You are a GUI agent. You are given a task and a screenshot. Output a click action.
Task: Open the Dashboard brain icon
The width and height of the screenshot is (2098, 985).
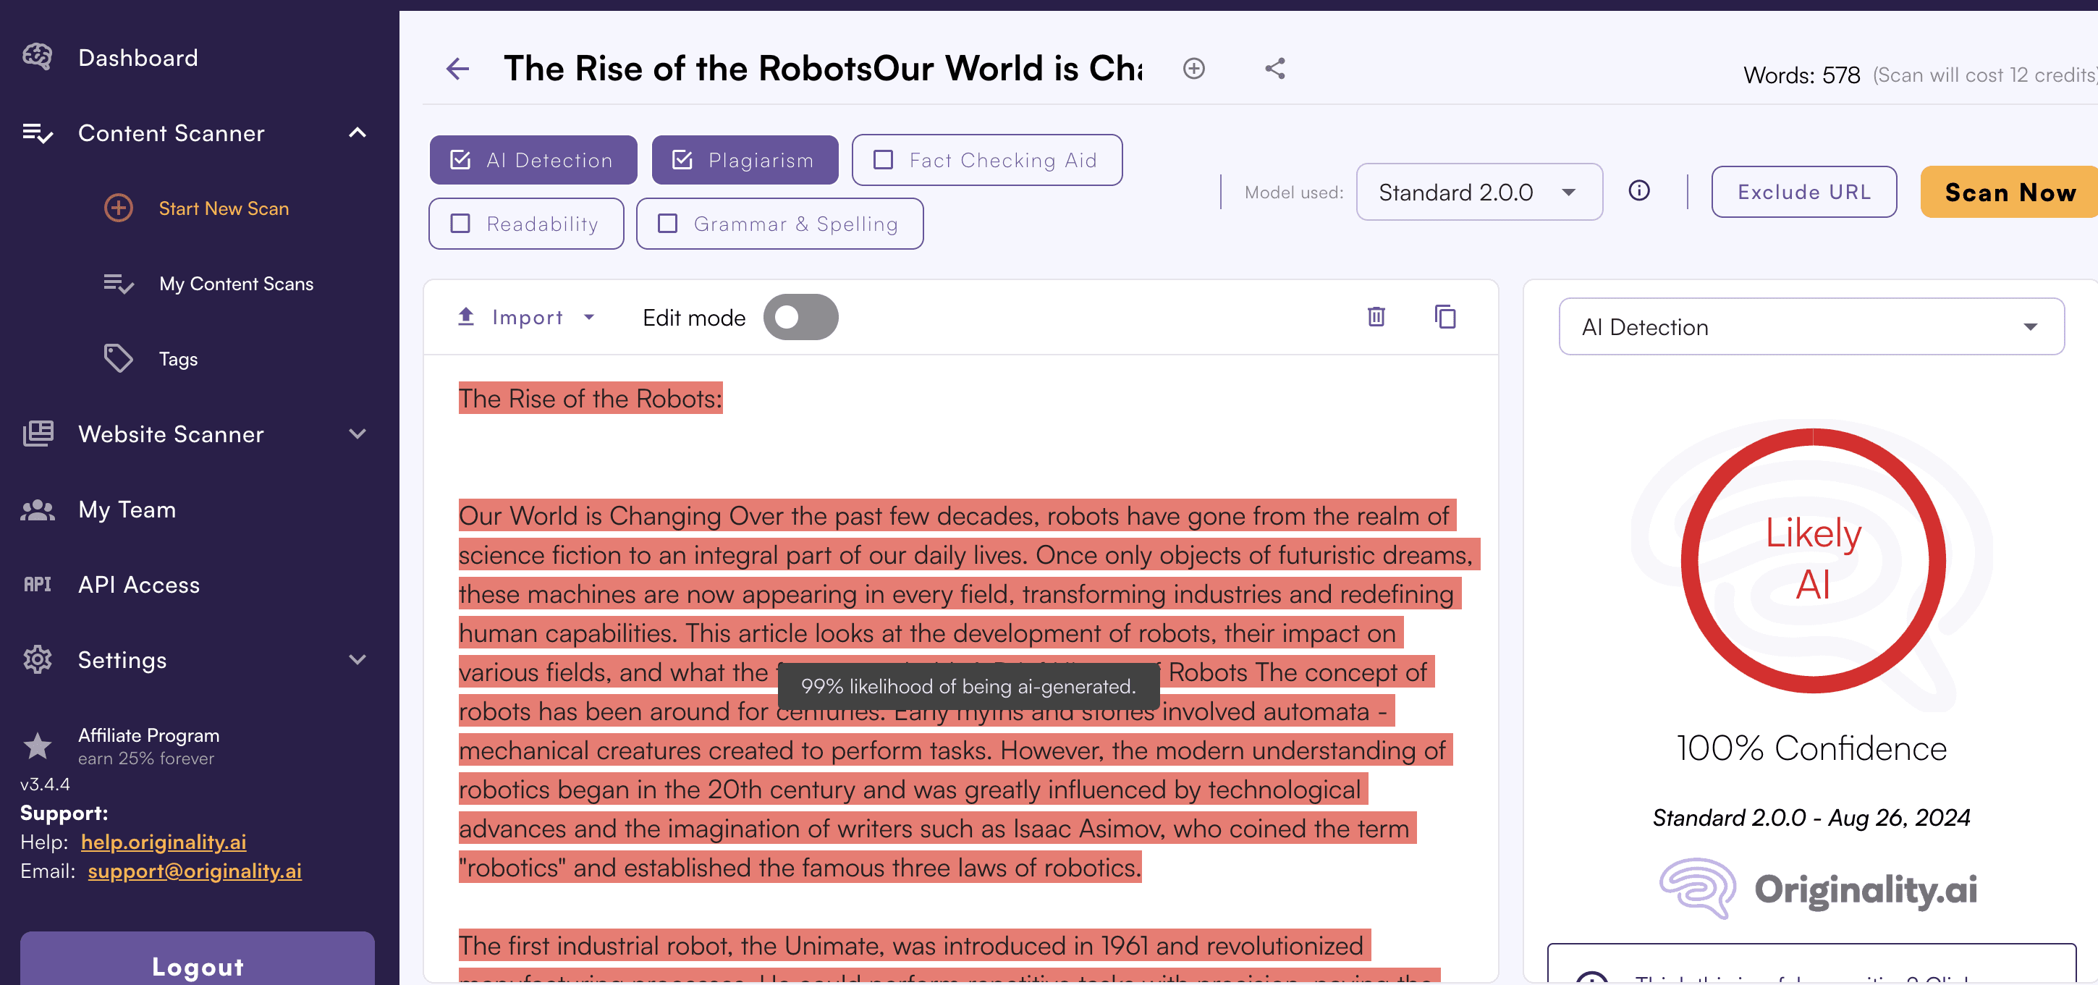point(38,57)
